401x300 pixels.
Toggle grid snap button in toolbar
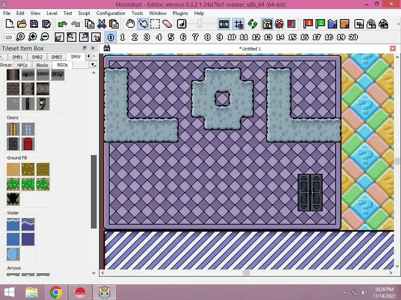pyautogui.click(x=238, y=24)
